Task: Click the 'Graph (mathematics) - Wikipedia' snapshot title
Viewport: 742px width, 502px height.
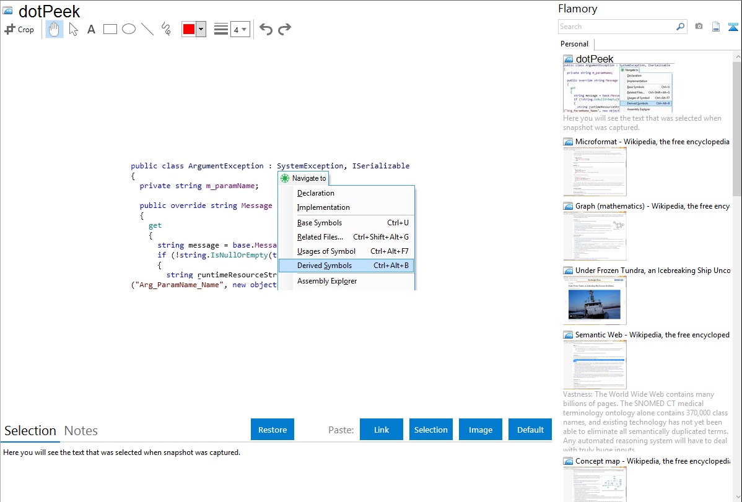Action: click(652, 206)
